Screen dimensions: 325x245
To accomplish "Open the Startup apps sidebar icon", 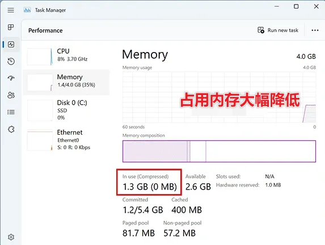I will pyautogui.click(x=11, y=78).
